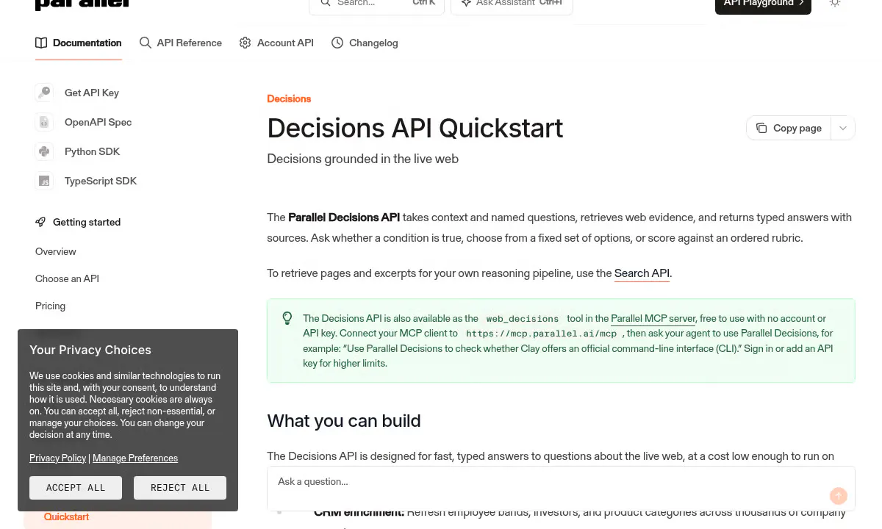Image resolution: width=882 pixels, height=529 pixels.
Task: Submit question with the orange arrow button
Action: [839, 496]
